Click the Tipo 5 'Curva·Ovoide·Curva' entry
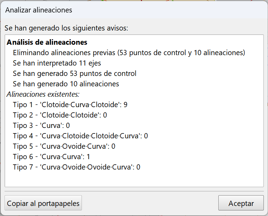The image size is (268, 216). (64, 146)
